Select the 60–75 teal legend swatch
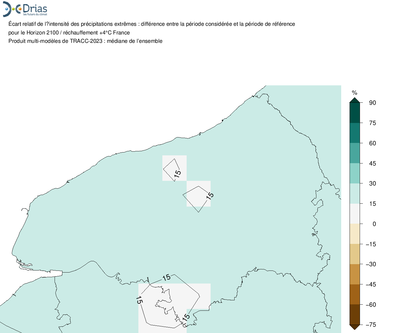The image size is (401, 333). pos(354,133)
